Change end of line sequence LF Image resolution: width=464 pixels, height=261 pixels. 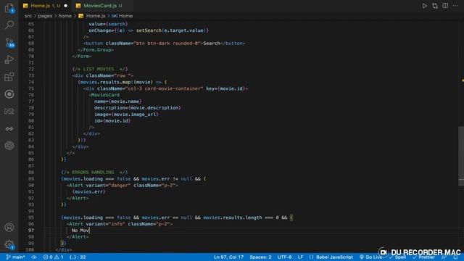300,257
